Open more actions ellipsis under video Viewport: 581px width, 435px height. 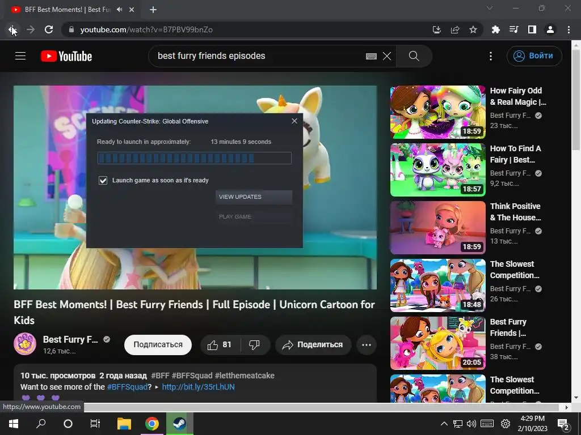click(367, 345)
